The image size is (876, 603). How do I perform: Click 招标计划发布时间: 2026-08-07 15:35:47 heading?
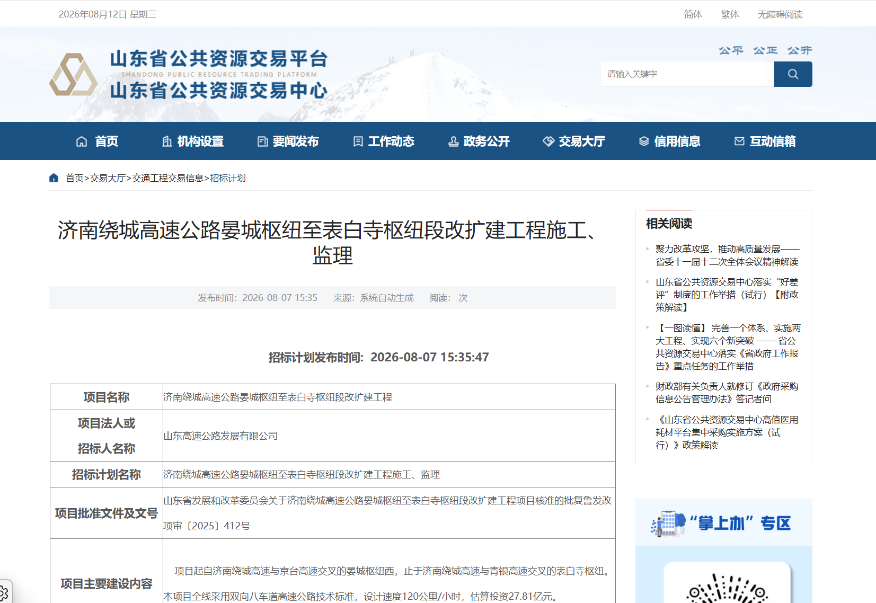click(x=379, y=357)
